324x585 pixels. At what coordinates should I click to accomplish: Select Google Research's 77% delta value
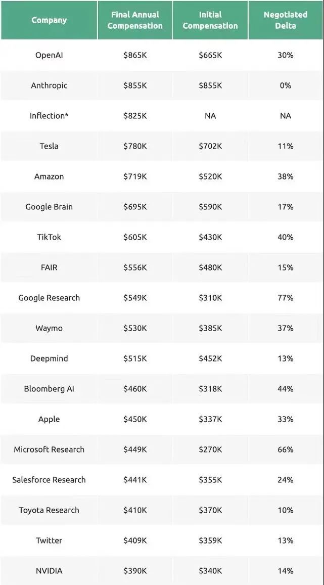[x=286, y=298]
